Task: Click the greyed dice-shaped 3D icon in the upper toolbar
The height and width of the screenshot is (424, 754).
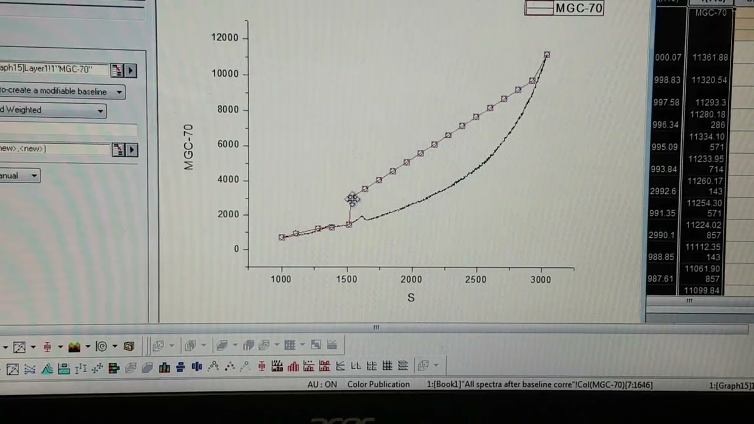Action: click(158, 346)
